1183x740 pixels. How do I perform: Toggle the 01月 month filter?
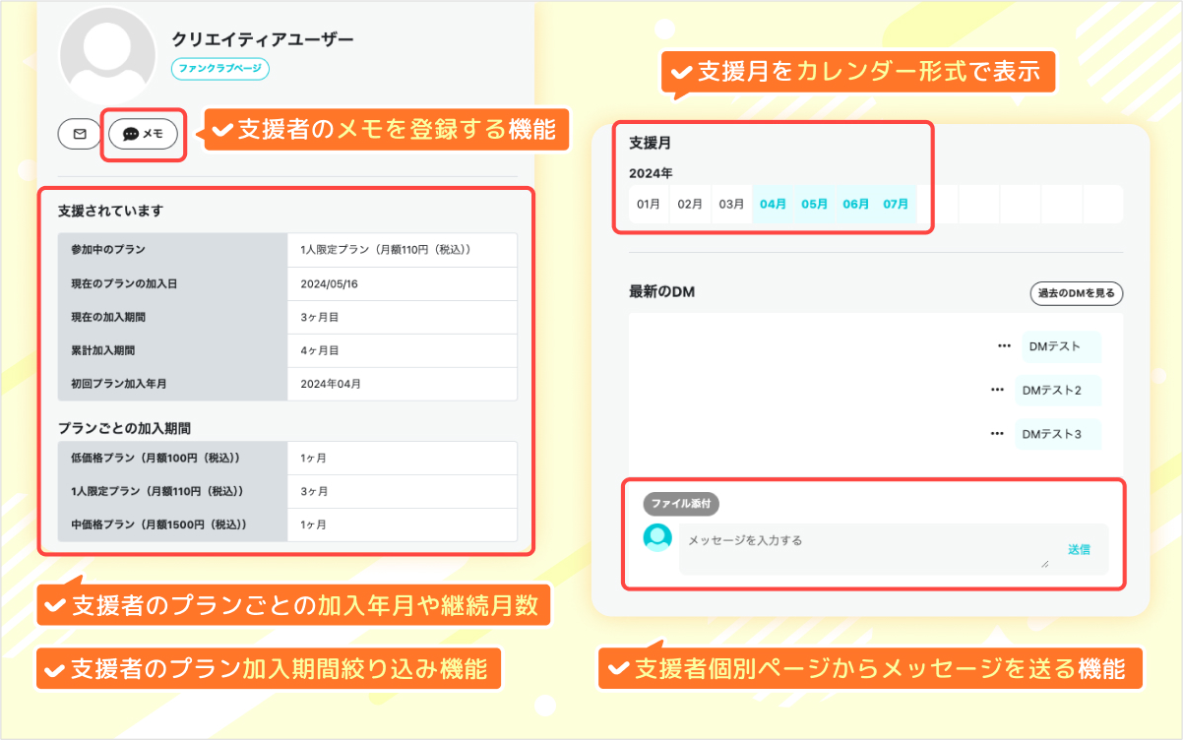(x=649, y=204)
